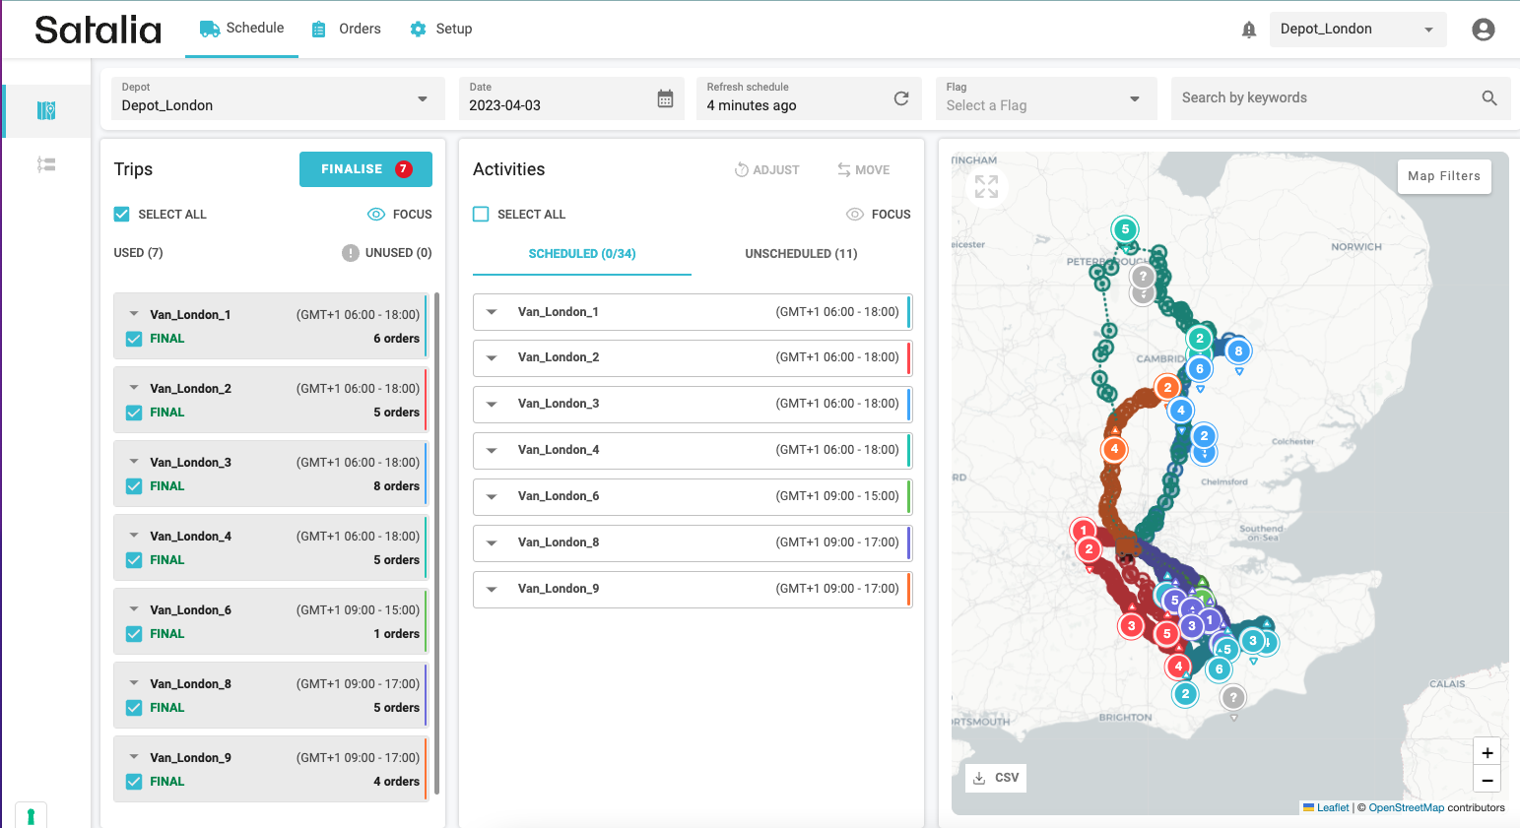Expand Van_London_4 in Activities list

tap(492, 450)
